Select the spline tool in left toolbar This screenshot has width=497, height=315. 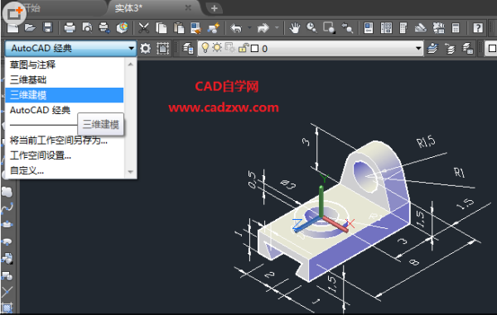[7, 208]
